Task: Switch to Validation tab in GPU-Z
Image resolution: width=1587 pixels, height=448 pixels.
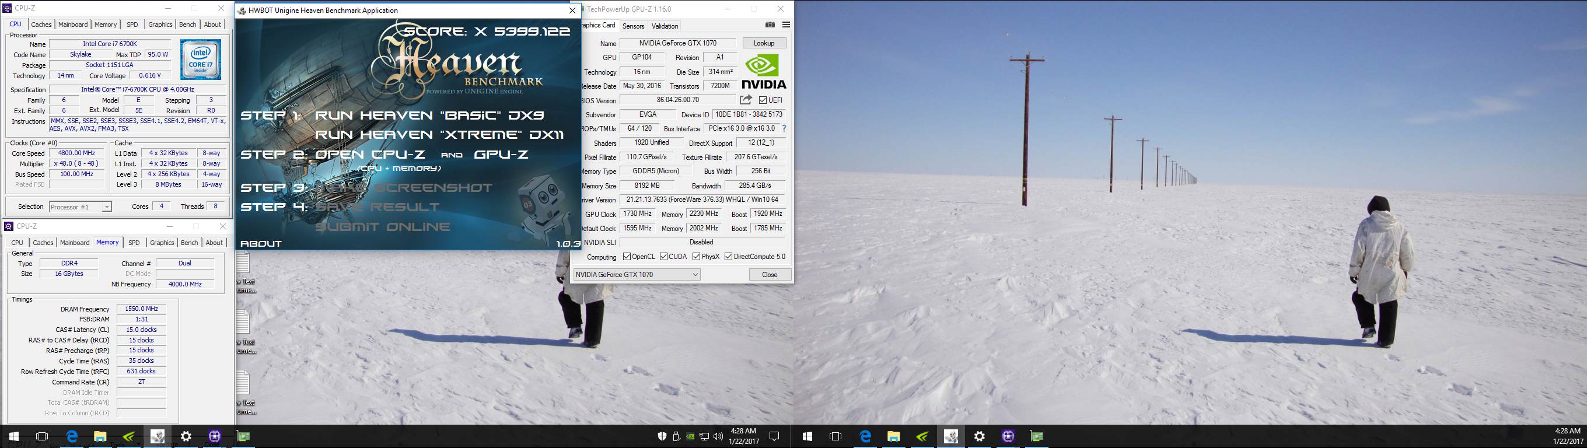Action: (665, 26)
